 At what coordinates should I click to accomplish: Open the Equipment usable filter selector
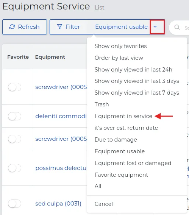click(x=121, y=27)
